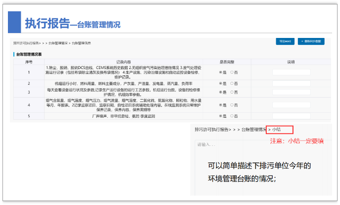Viewport: 340px width, 205px height.
Task: Open 台账管理情况 in the 小结 breadcrumb
Action: [x=254, y=130]
